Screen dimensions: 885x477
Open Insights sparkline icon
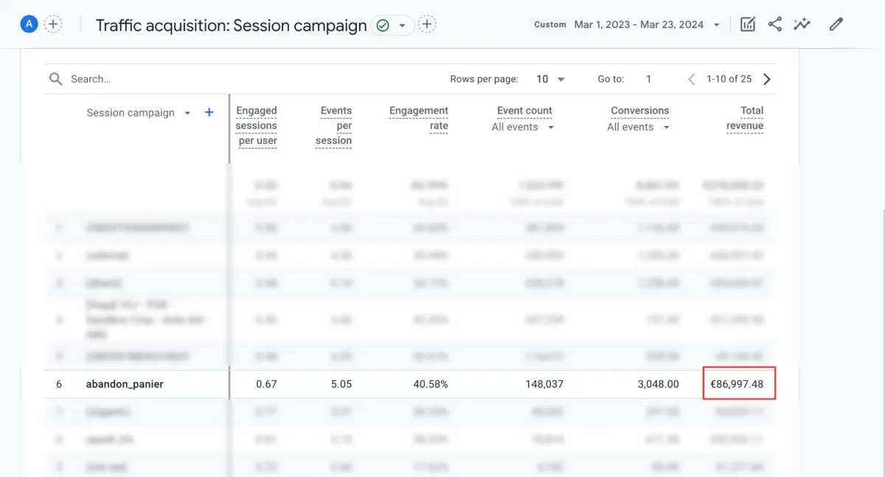[802, 24]
